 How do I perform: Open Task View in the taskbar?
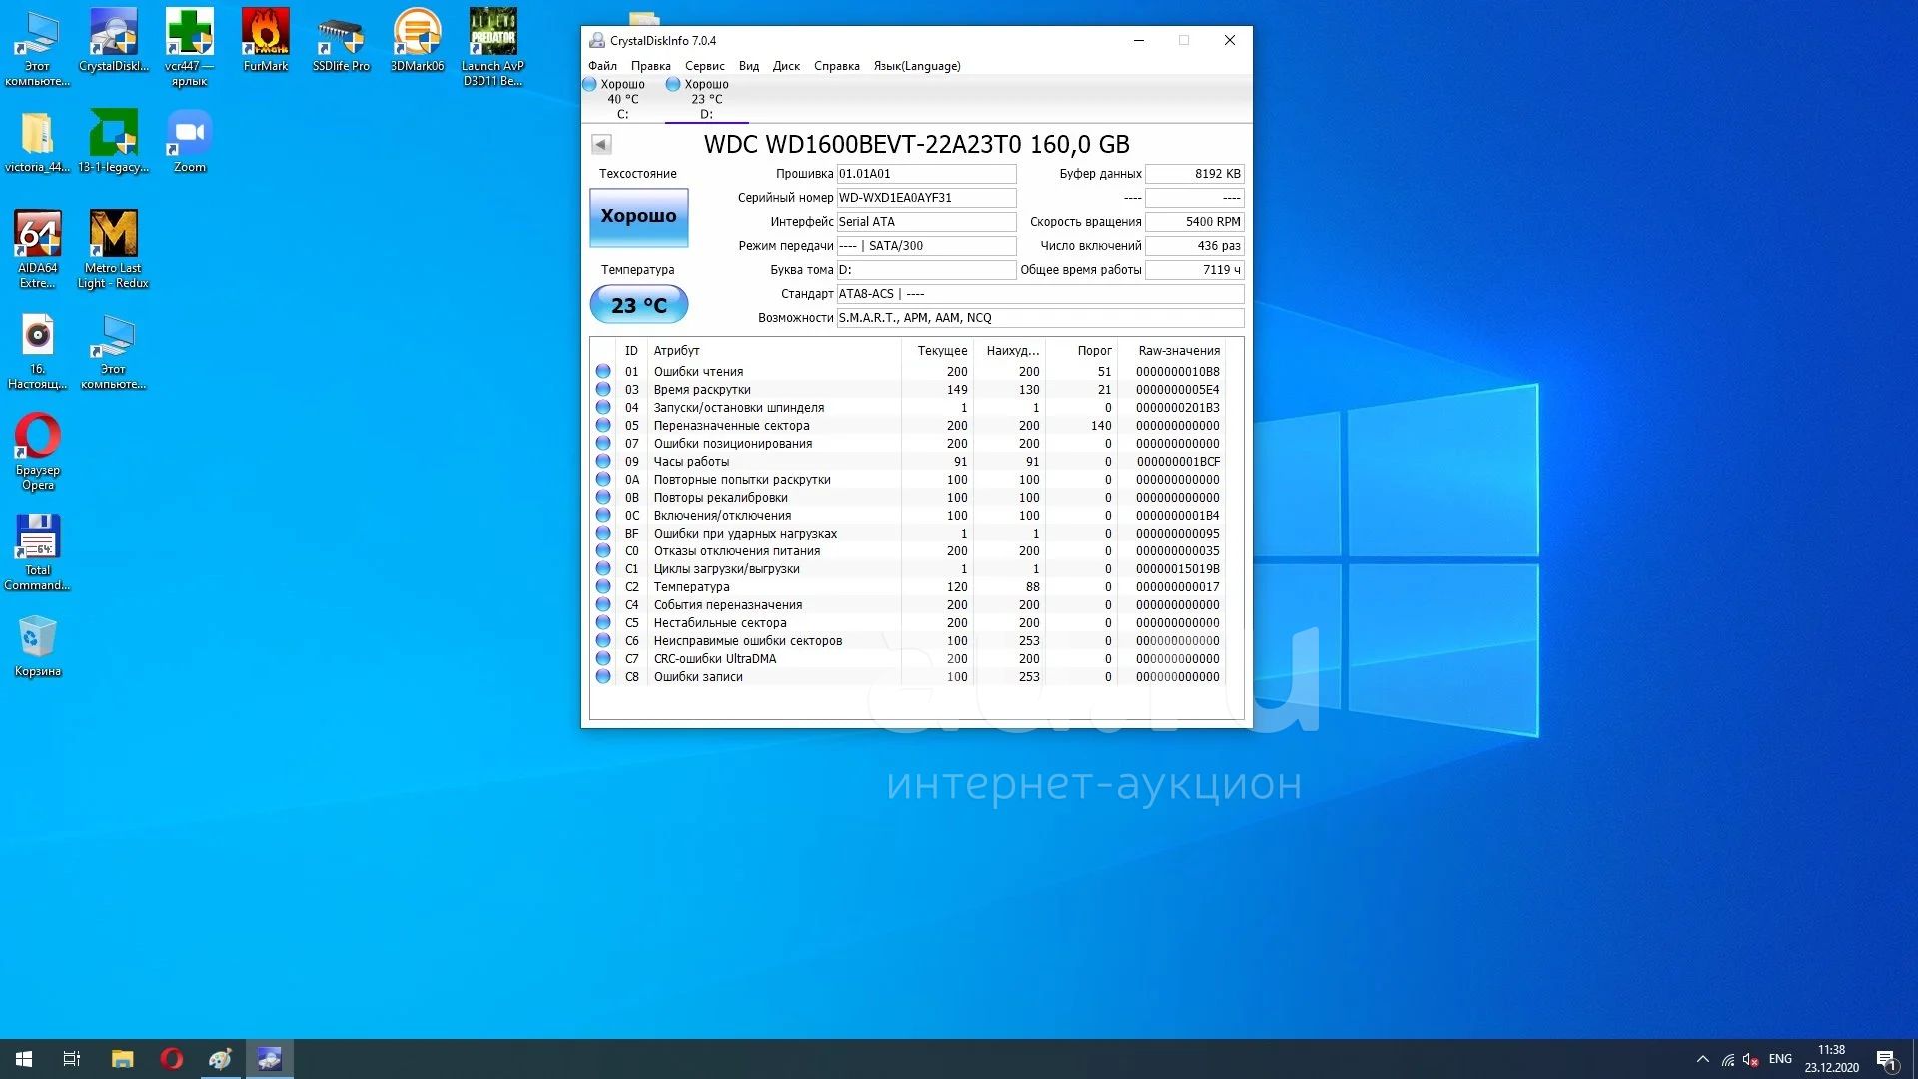coord(72,1059)
